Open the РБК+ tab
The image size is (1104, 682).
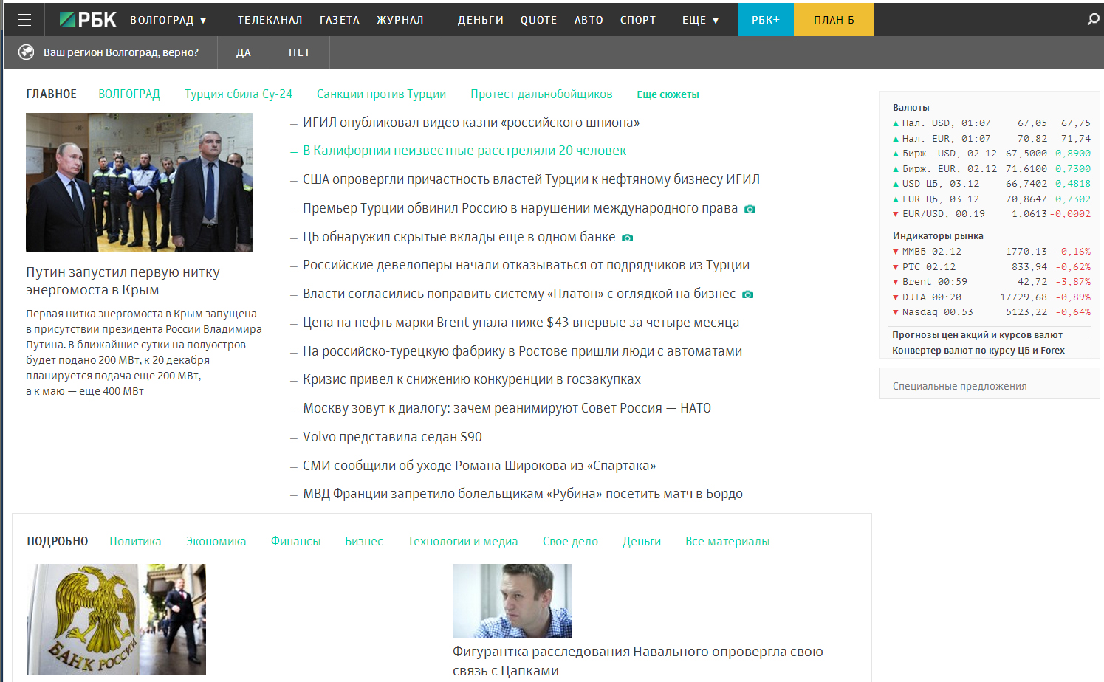coord(766,20)
